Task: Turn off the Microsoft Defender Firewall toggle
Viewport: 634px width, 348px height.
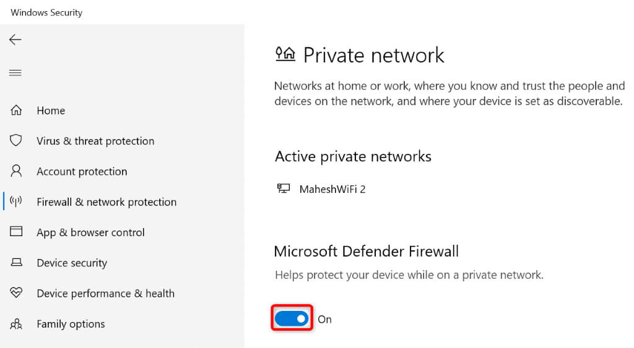Action: pos(292,319)
